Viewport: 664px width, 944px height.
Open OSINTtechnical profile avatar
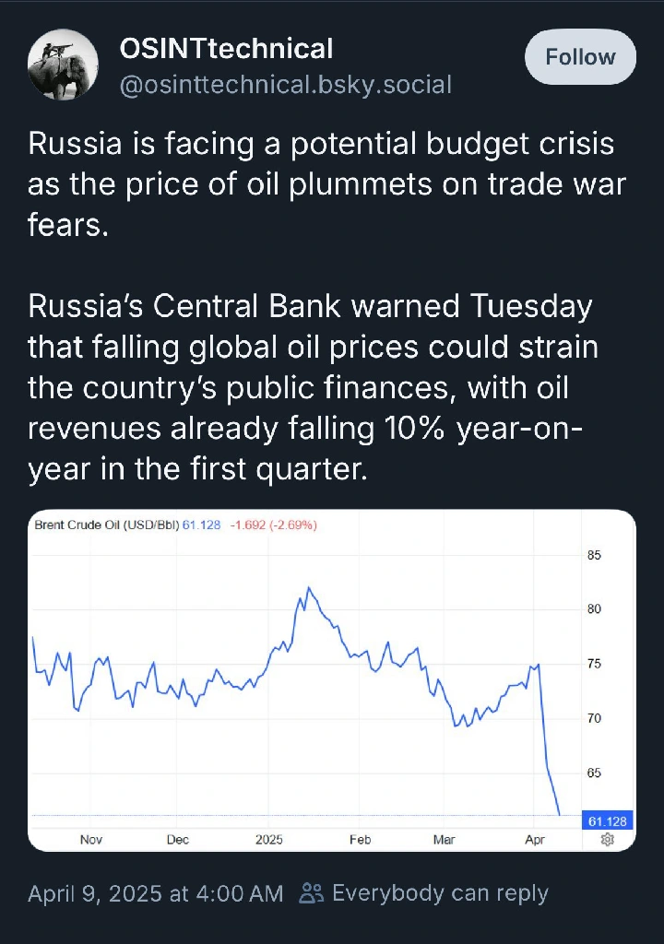(x=63, y=65)
